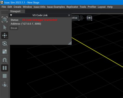
Task: Open the Create menu
Action: click(17, 7)
